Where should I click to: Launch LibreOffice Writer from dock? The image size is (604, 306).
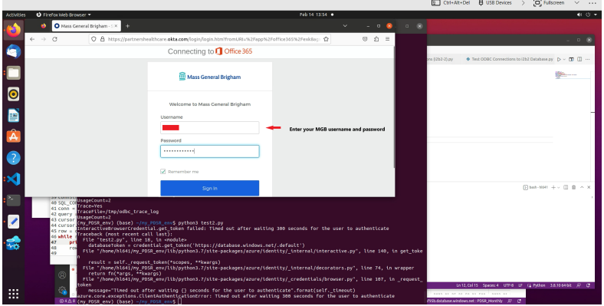(x=14, y=115)
